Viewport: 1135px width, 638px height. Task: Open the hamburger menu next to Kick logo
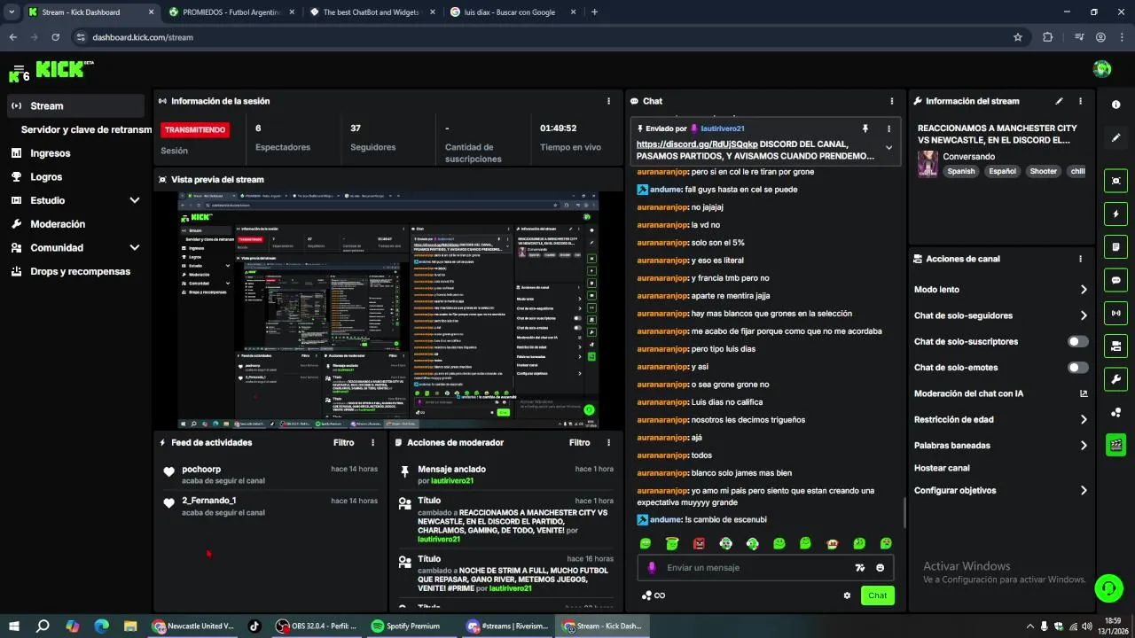point(19,69)
